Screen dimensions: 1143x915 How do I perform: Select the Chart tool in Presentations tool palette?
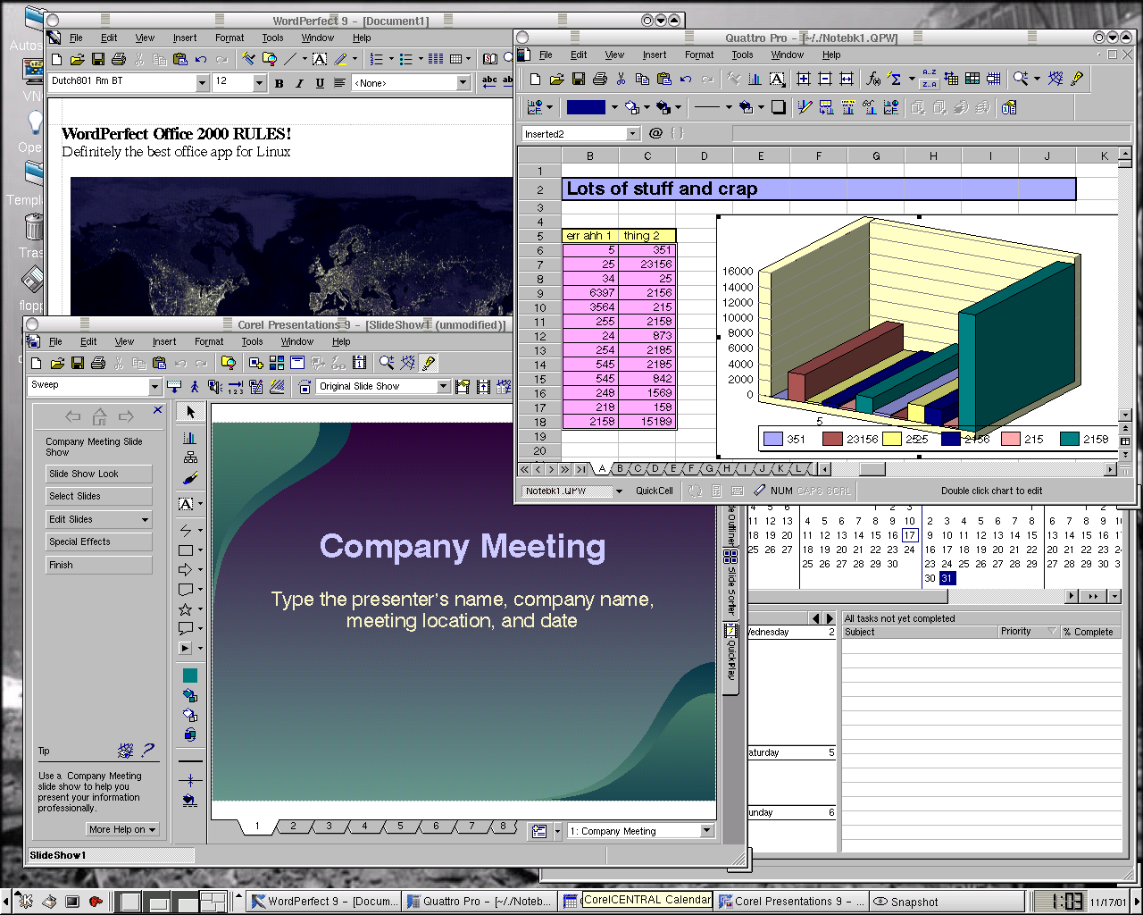pyautogui.click(x=189, y=437)
